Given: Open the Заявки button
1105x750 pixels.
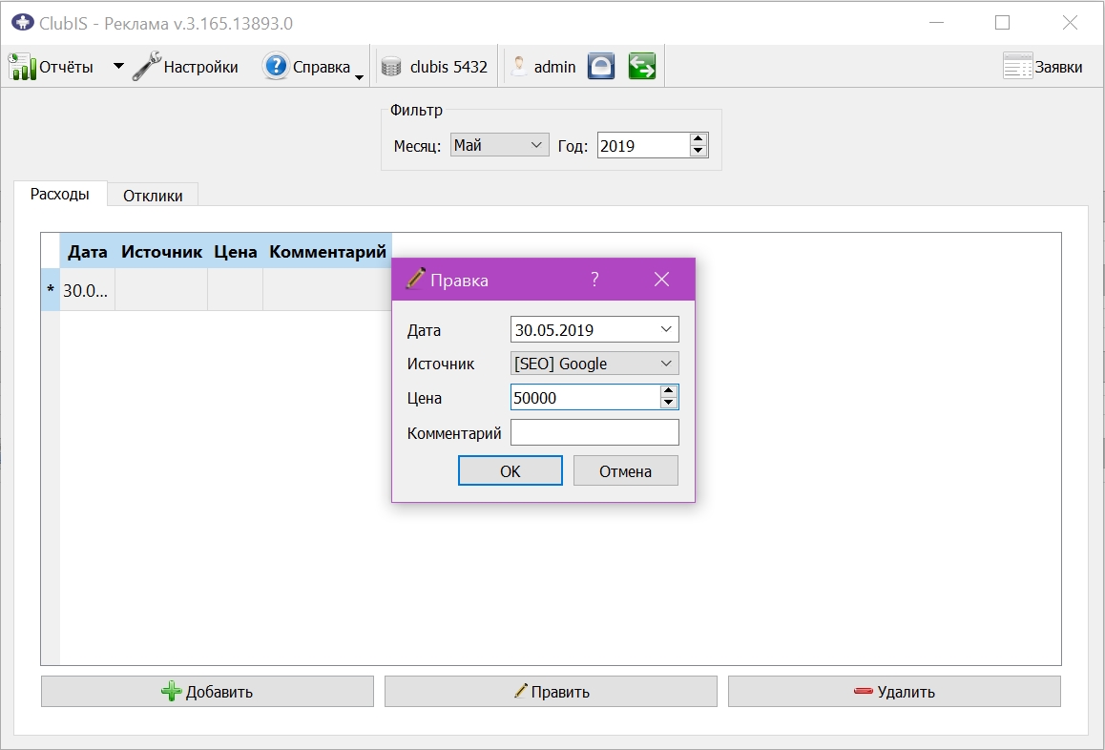Looking at the screenshot, I should coord(1043,67).
